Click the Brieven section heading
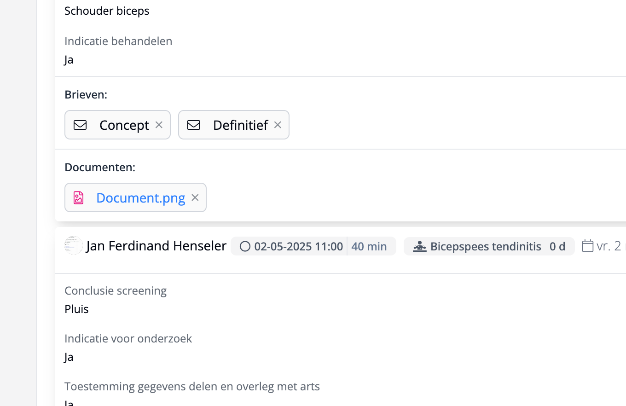This screenshot has width=626, height=406. pyautogui.click(x=86, y=94)
